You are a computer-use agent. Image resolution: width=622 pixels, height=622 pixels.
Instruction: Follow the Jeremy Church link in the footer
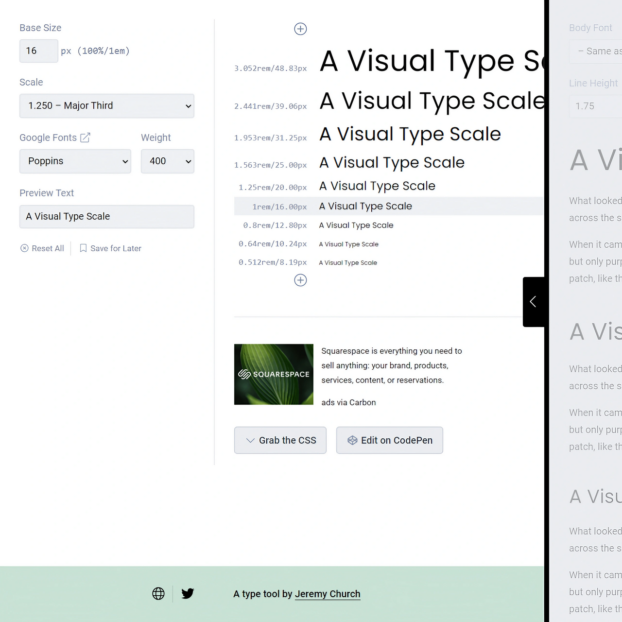328,594
